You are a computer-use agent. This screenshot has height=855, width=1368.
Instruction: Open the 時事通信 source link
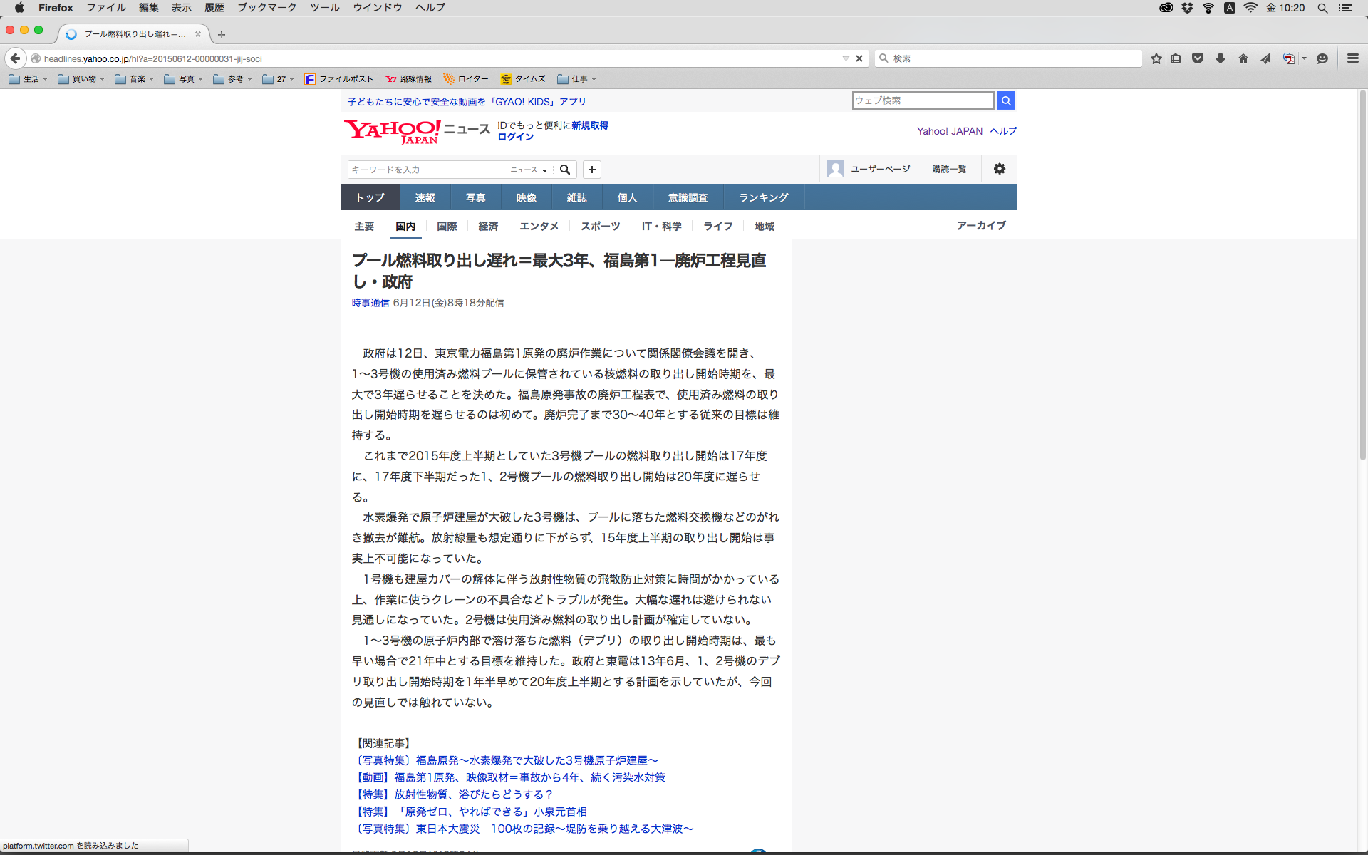[370, 303]
